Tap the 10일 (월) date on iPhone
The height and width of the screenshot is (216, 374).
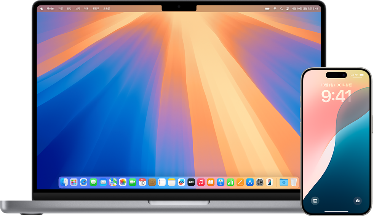328,85
